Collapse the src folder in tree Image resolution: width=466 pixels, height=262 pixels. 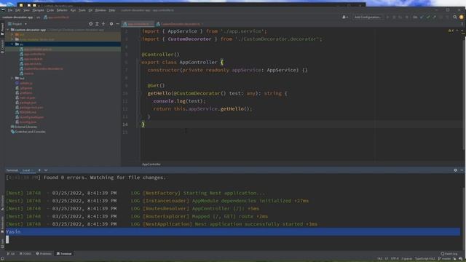point(12,44)
